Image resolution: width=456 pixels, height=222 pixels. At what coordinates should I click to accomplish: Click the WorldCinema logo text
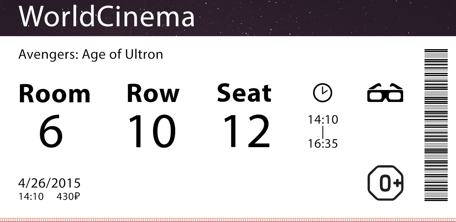click(106, 16)
